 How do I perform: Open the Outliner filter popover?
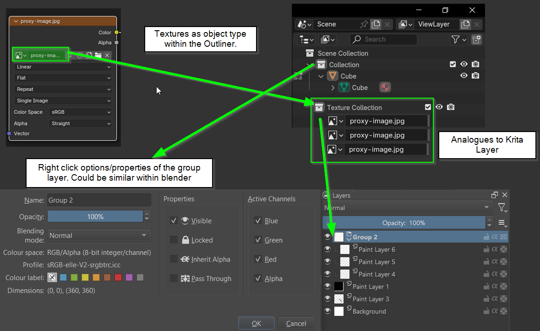pyautogui.click(x=459, y=39)
